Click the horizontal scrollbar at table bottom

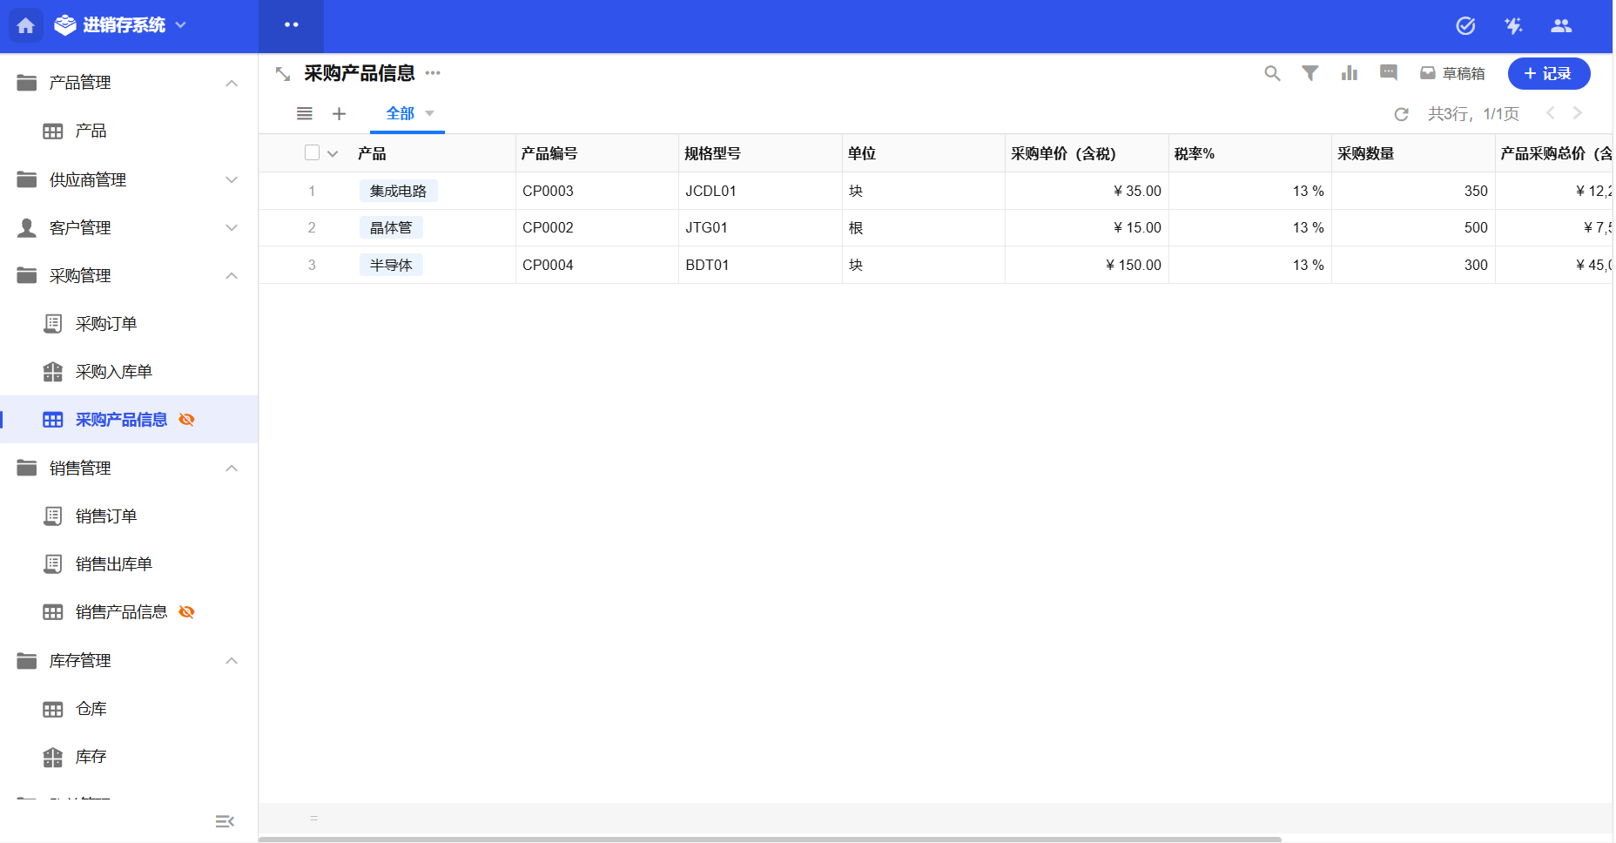[x=770, y=840]
